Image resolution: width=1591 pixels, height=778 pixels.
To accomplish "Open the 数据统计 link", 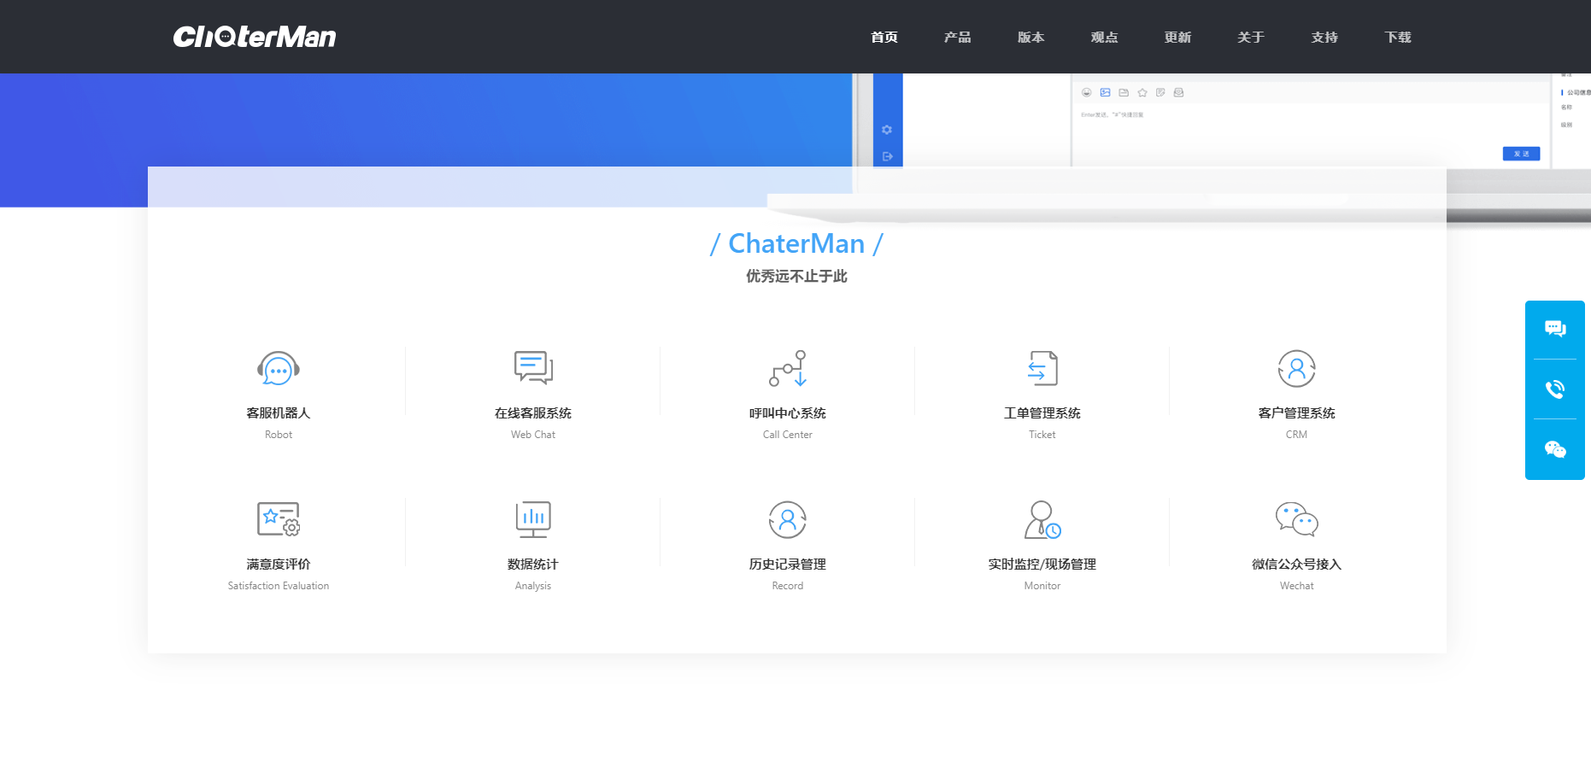I will point(533,564).
